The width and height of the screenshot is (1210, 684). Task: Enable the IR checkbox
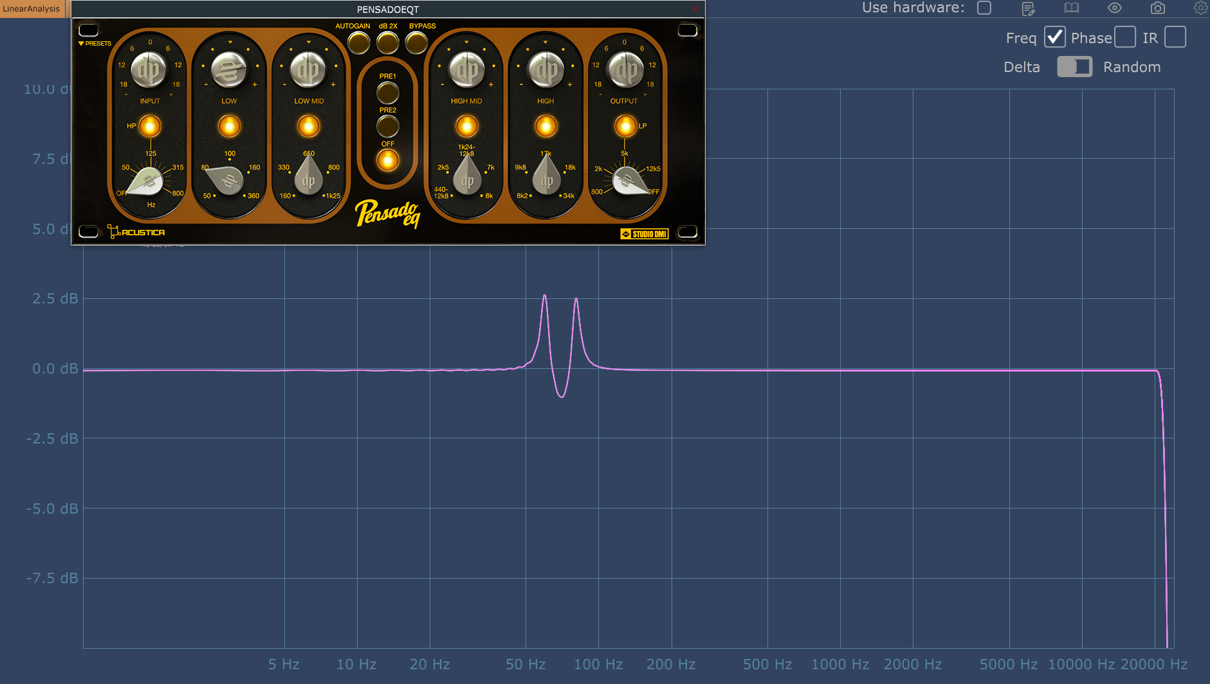[x=1175, y=37]
